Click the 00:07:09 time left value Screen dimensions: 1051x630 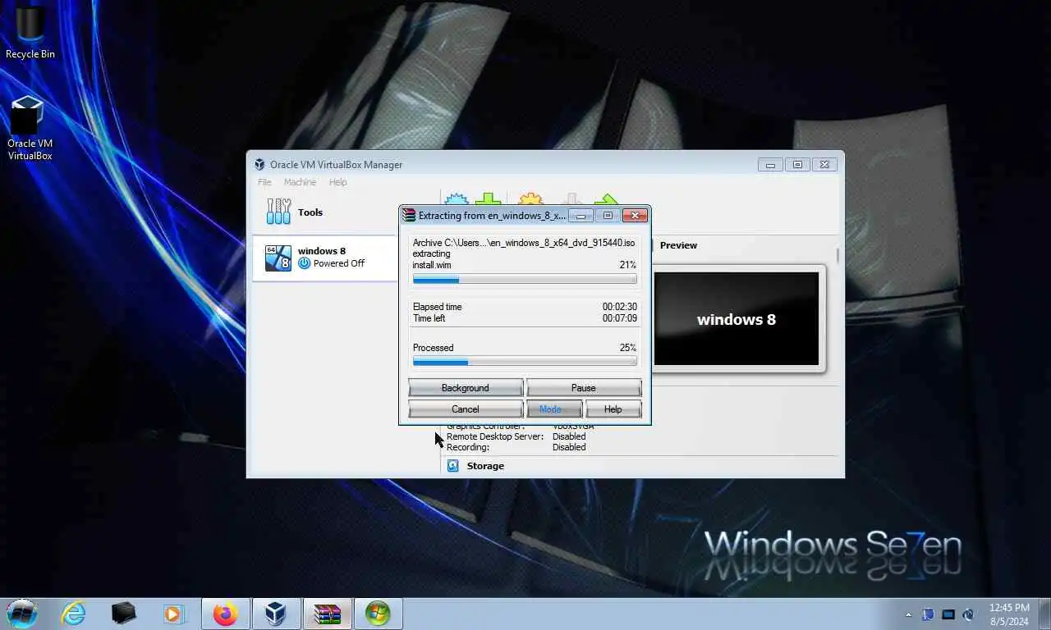[620, 318]
